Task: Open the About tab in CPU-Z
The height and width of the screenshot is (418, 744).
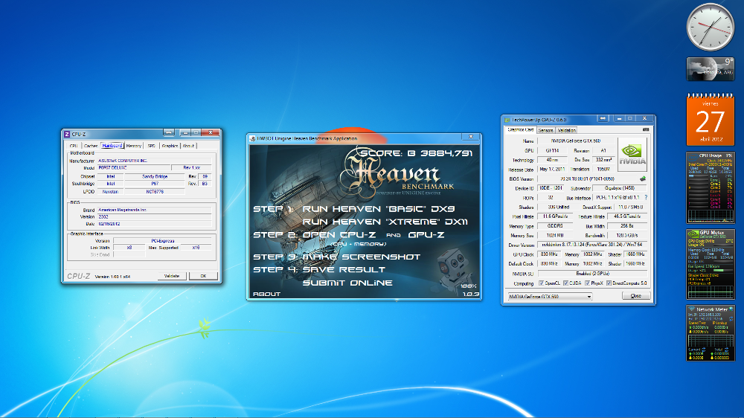Action: 188,146
